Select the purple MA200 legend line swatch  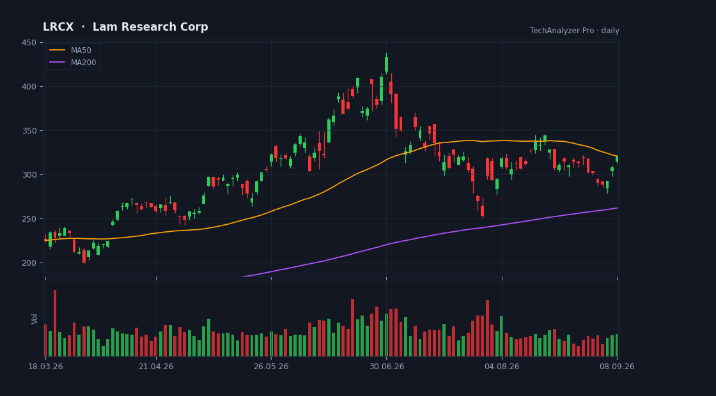click(x=57, y=63)
